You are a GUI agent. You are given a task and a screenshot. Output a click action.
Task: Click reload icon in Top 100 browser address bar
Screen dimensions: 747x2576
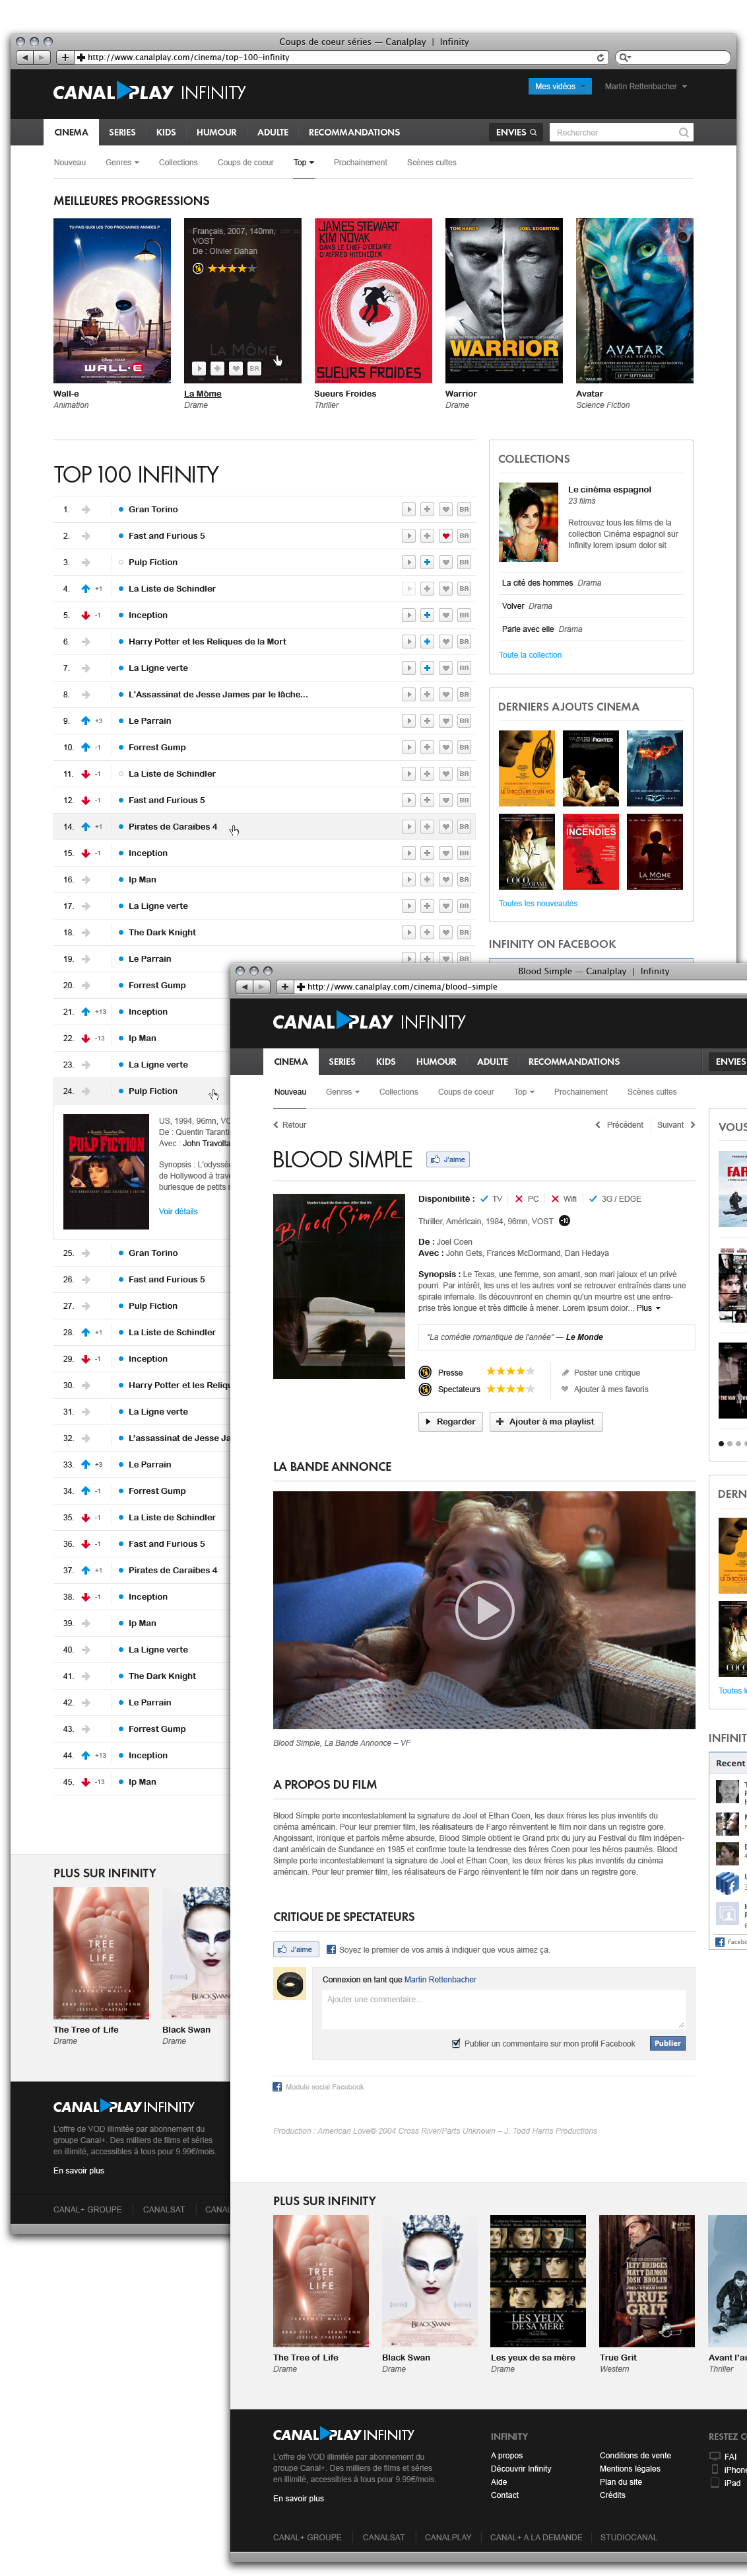(x=601, y=57)
